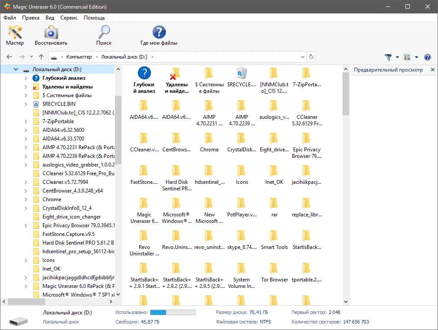The image size is (438, 330).
Task: Click the drive icon in status bar
Action: coord(19,321)
